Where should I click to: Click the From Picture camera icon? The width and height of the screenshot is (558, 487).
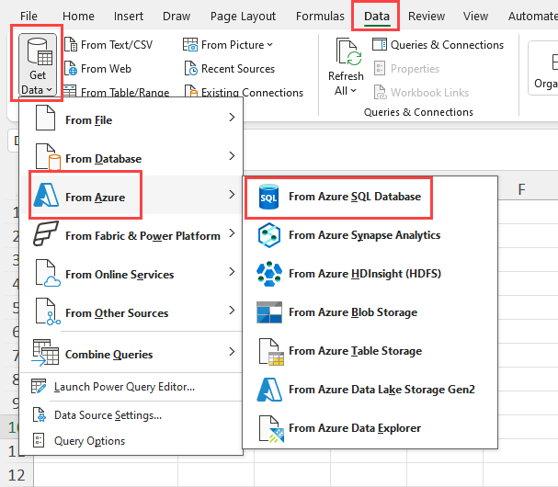[190, 45]
